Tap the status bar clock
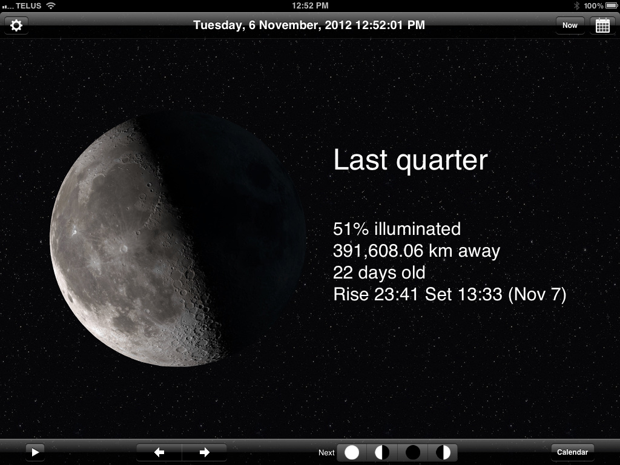The height and width of the screenshot is (465, 620). (310, 5)
